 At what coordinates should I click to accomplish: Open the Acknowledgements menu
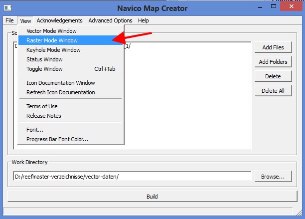tap(59, 20)
